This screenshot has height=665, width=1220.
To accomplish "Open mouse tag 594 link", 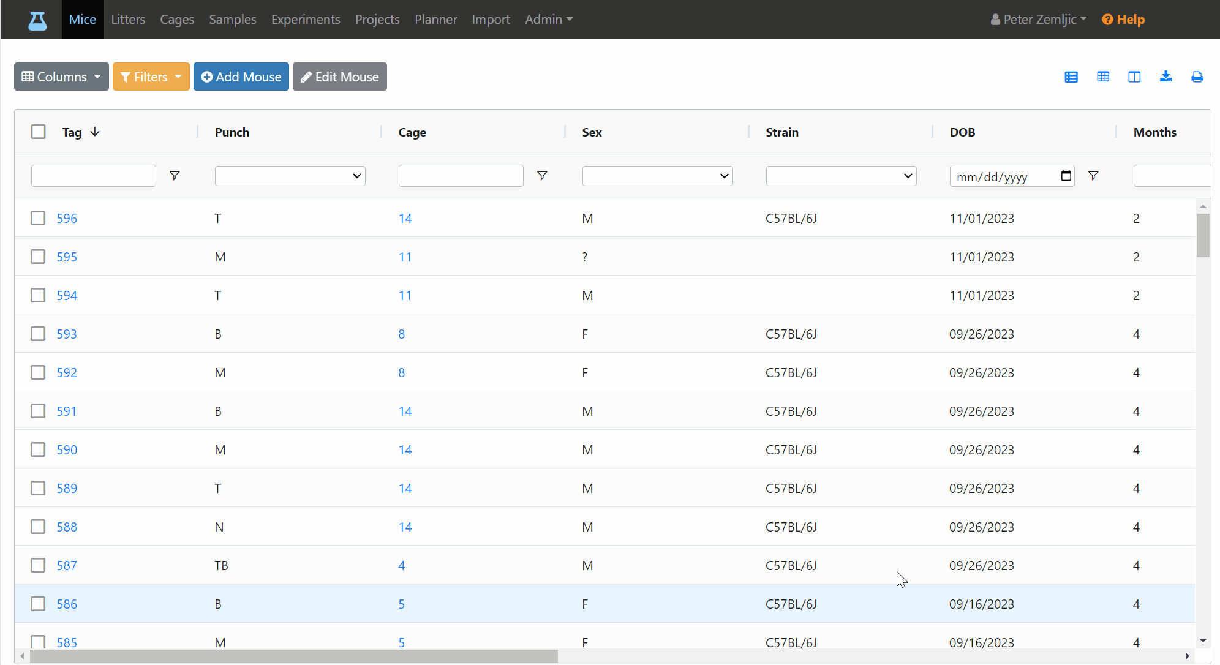I will tap(67, 295).
